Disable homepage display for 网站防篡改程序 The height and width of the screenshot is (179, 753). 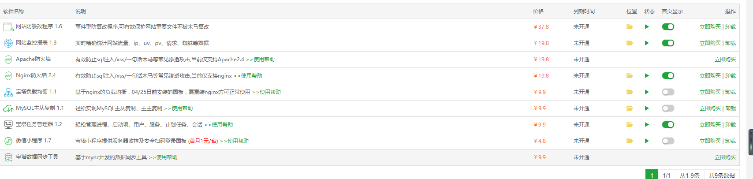pyautogui.click(x=668, y=27)
